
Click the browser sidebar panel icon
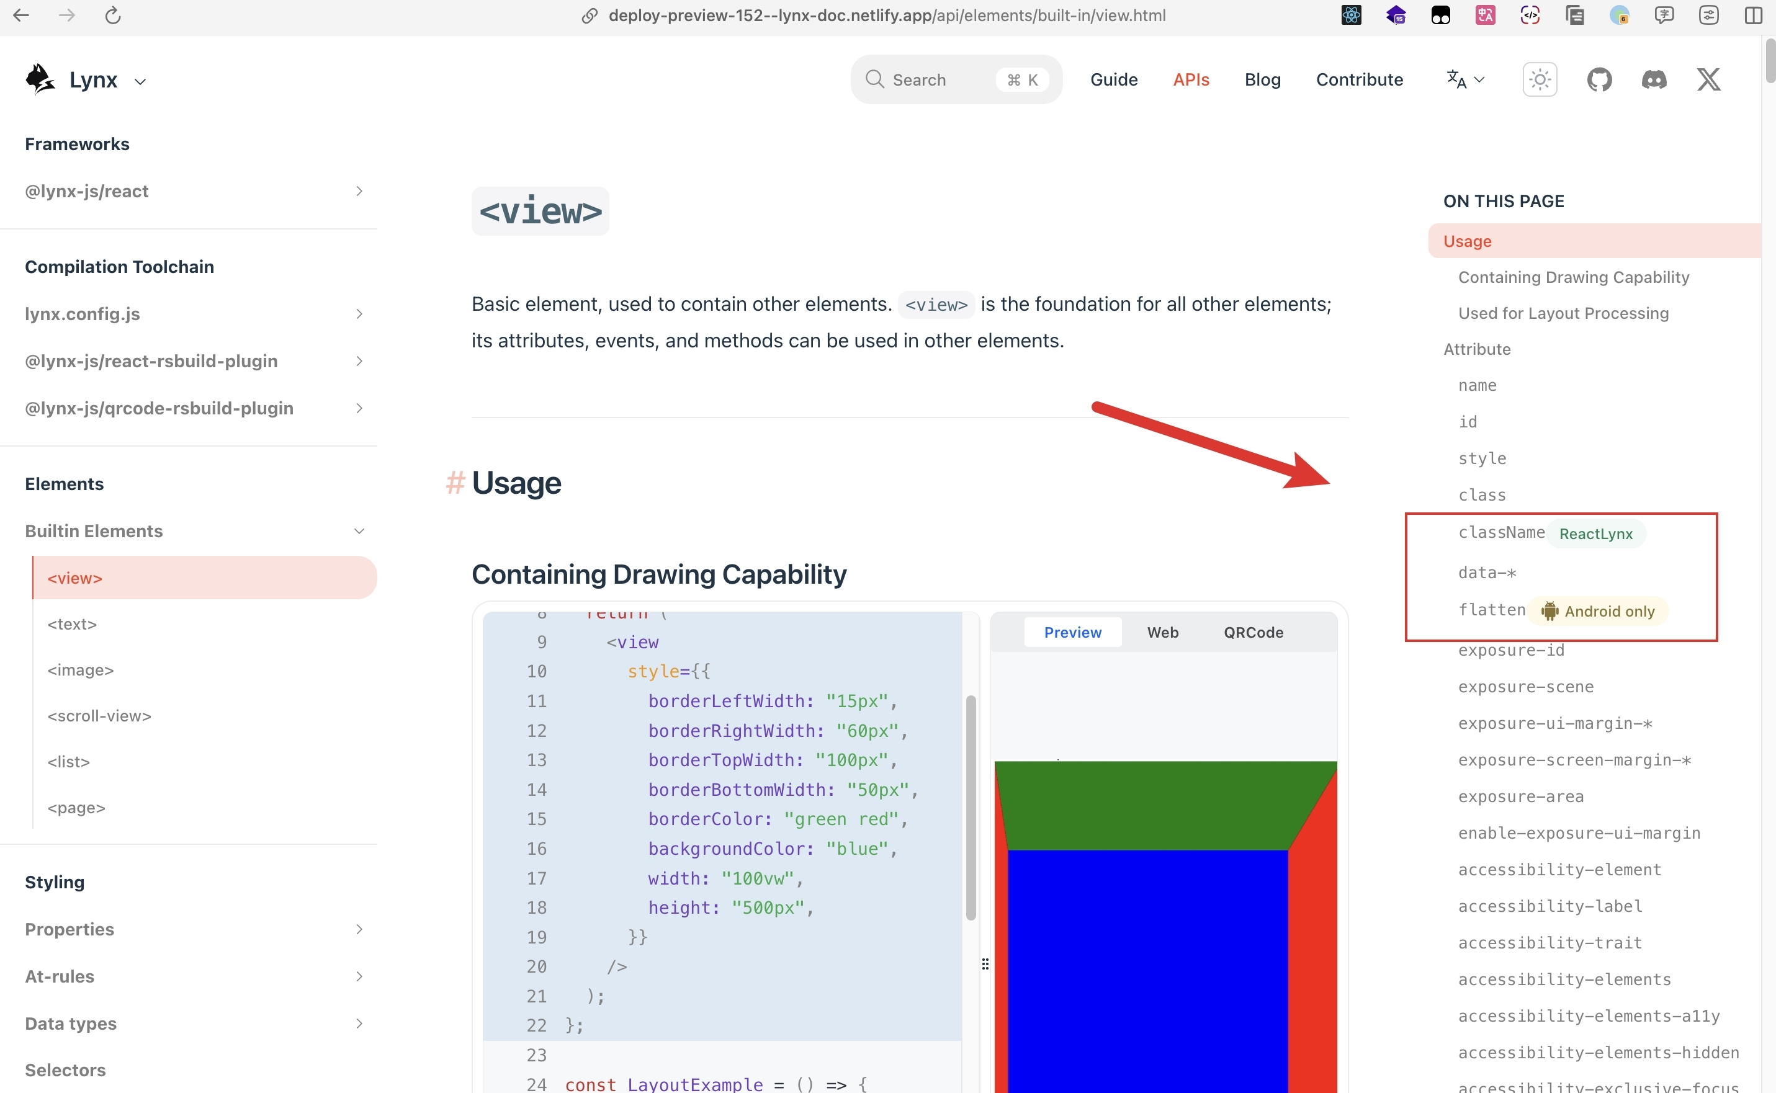pyautogui.click(x=1753, y=15)
